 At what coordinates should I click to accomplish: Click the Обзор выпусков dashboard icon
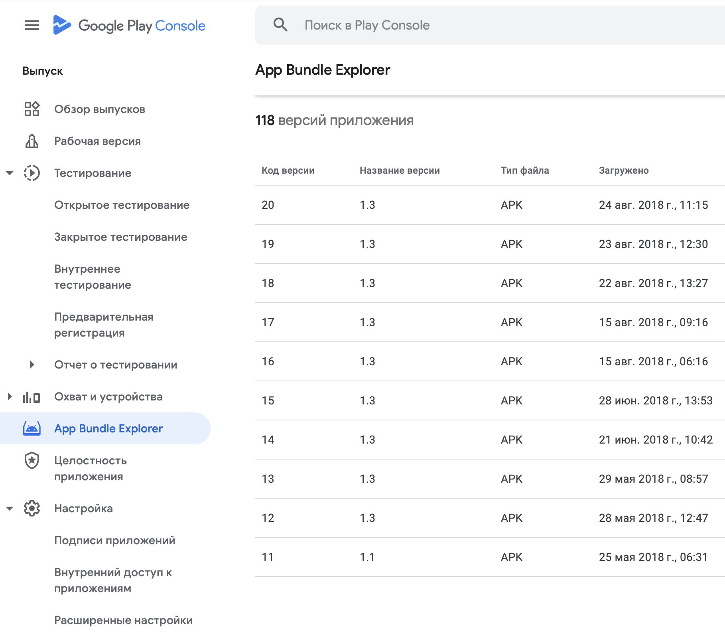(32, 109)
